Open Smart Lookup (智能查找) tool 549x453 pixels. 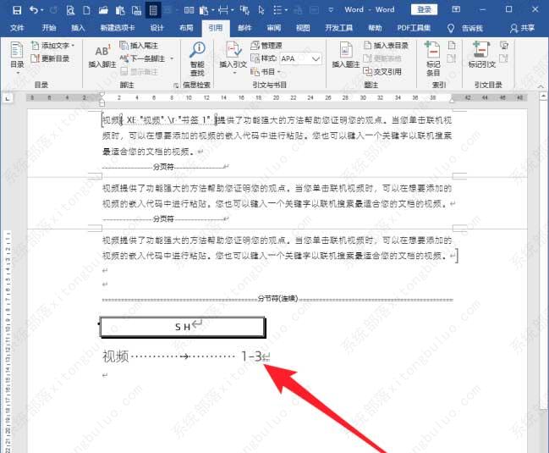[196, 55]
